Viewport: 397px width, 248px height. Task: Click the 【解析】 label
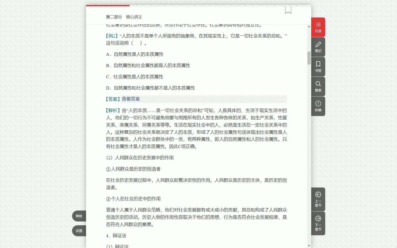[x=113, y=110]
